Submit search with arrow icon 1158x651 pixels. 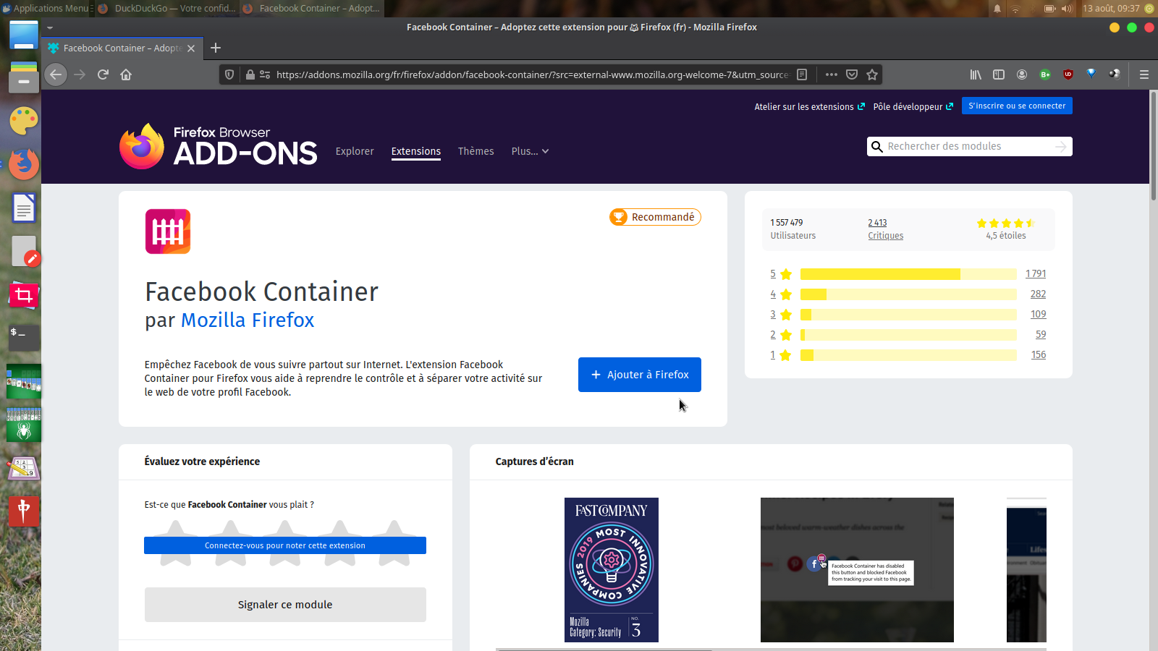pos(1061,146)
